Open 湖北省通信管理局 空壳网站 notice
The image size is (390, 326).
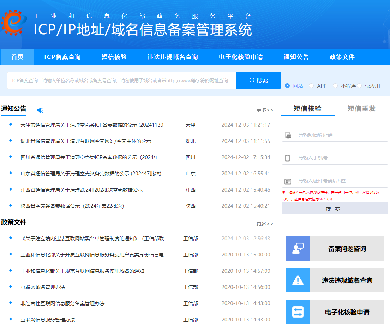[x=86, y=141]
